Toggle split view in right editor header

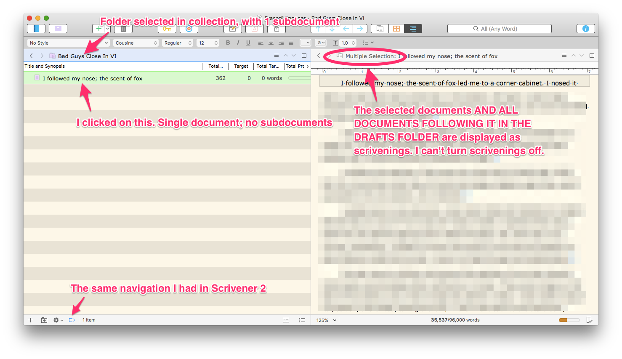pyautogui.click(x=592, y=56)
